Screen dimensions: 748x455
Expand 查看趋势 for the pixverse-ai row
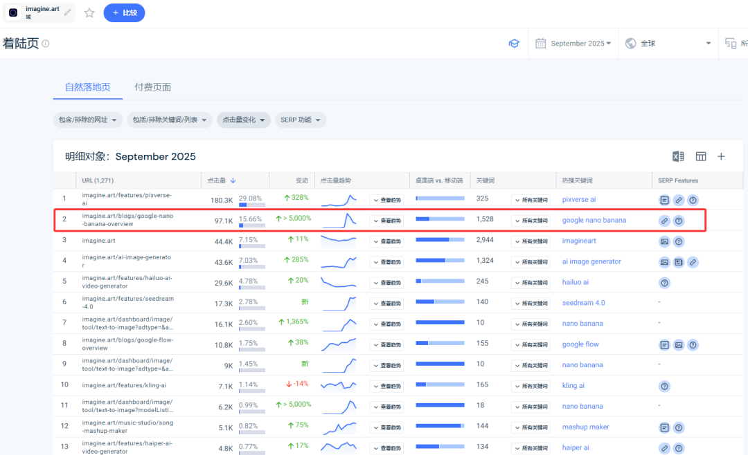tap(386, 200)
